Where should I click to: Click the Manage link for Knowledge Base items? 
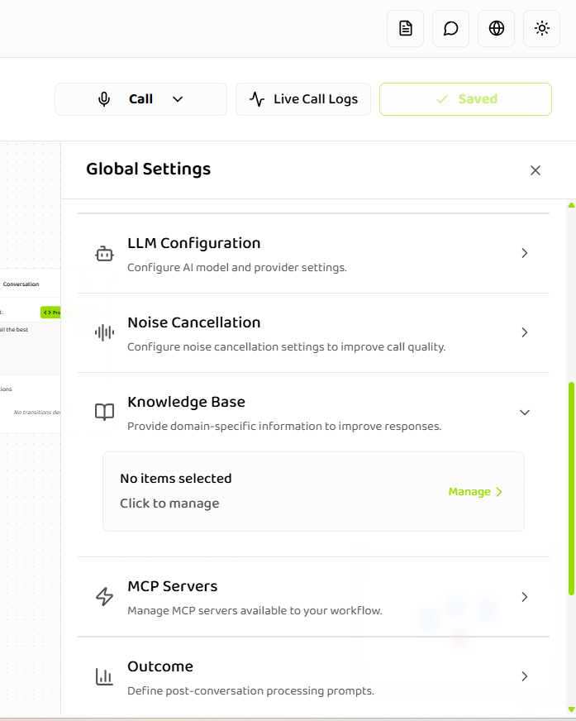coord(474,491)
